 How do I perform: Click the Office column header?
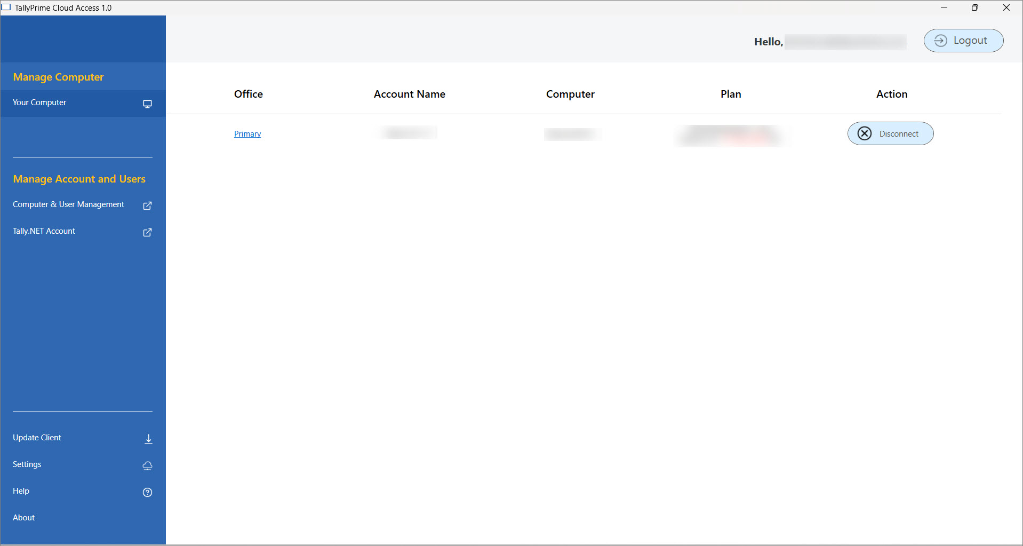coord(248,94)
